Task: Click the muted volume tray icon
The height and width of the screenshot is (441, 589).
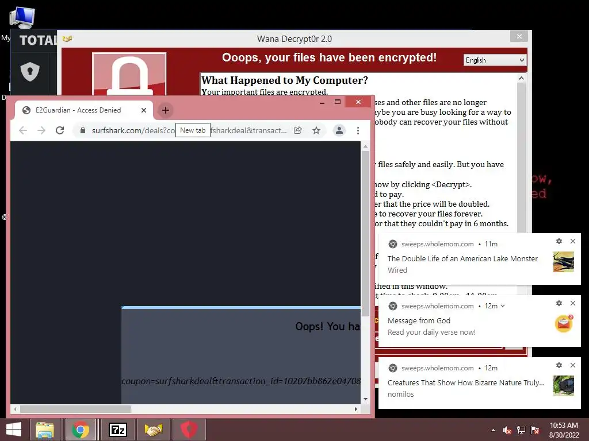Action: click(x=507, y=430)
